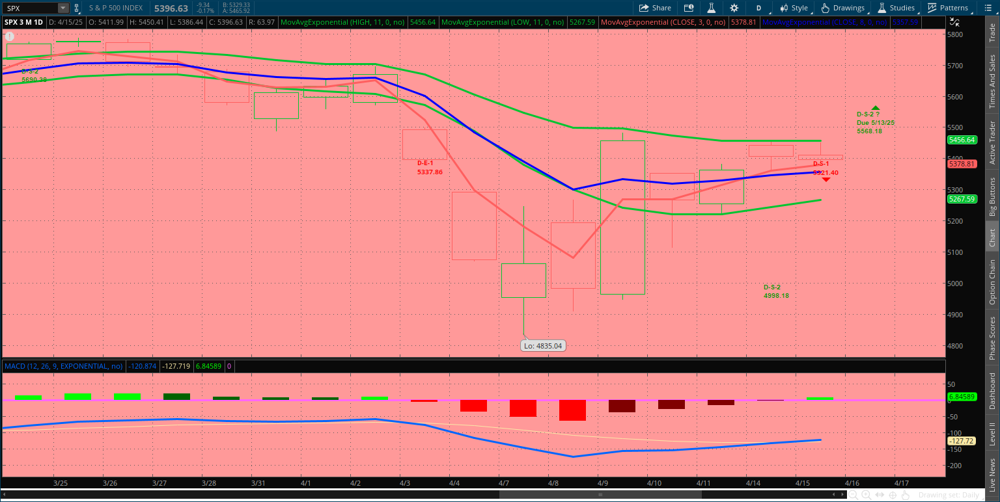Click the pan hand cursor icon
The image size is (1000, 502).
tap(906, 495)
